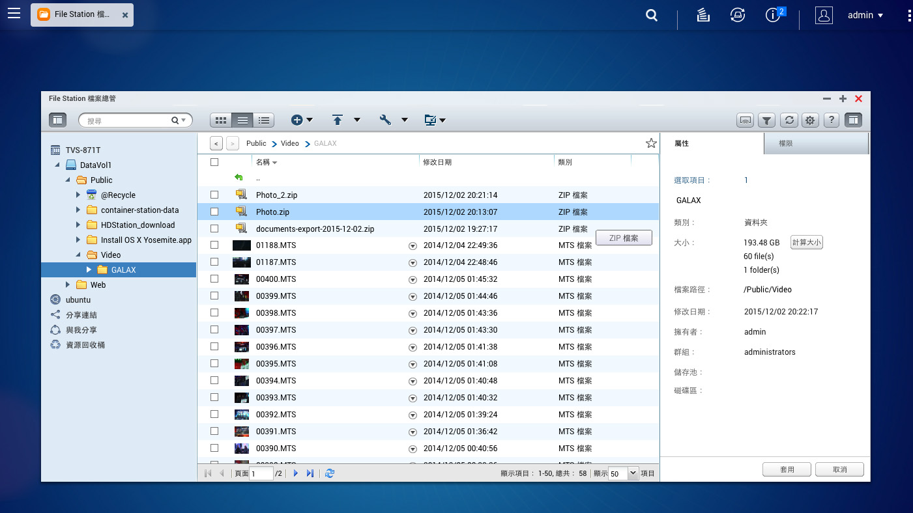The height and width of the screenshot is (513, 913).
Task: Open the notifications info icon
Action: tap(773, 16)
